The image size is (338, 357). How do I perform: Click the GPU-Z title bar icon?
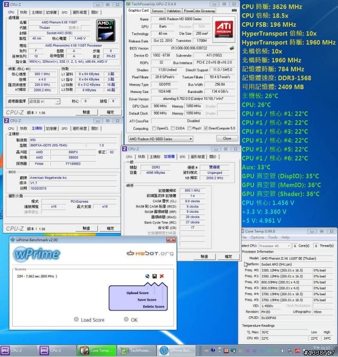128,4
